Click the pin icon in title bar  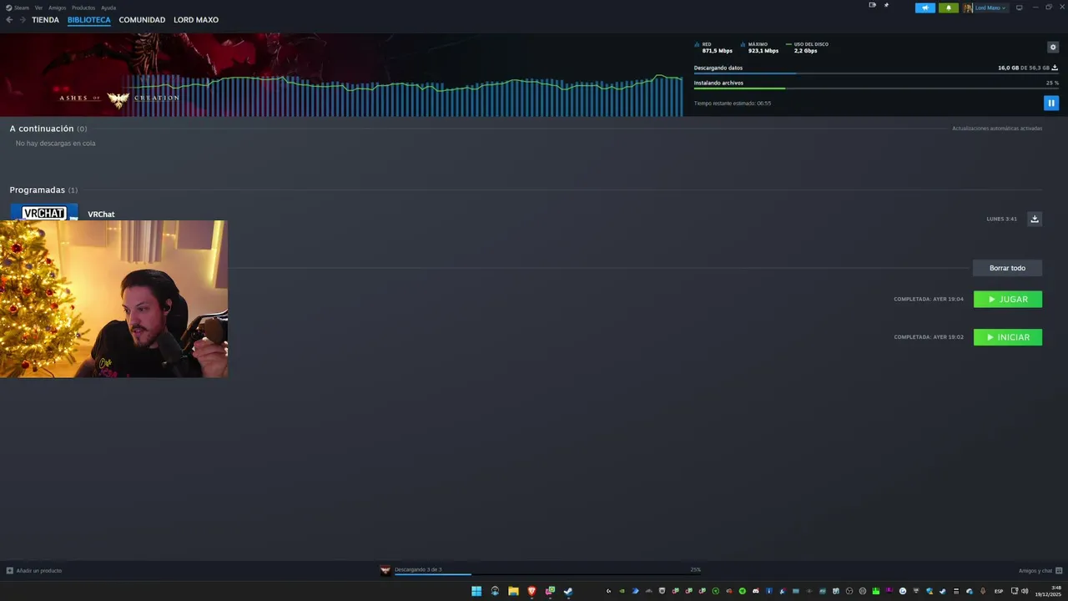click(x=886, y=5)
